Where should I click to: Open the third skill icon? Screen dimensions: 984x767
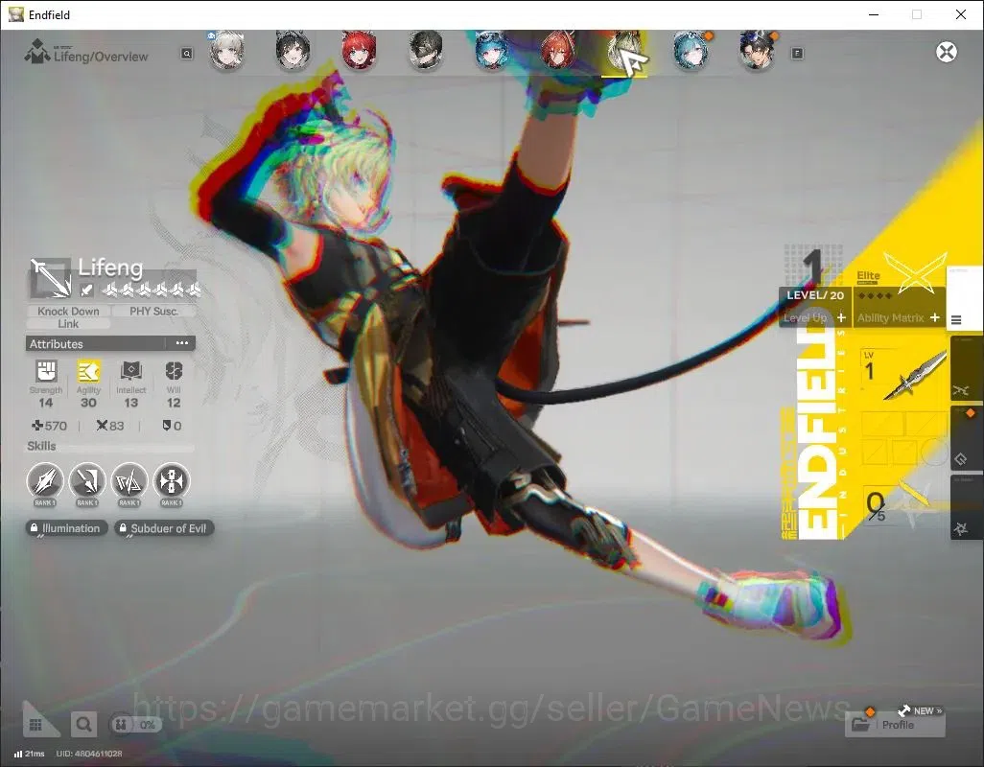tap(129, 481)
